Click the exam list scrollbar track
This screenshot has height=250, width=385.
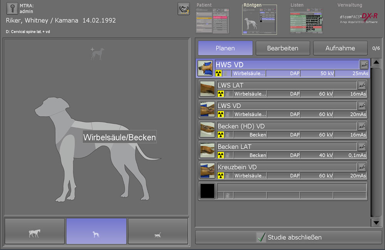click(x=376, y=142)
